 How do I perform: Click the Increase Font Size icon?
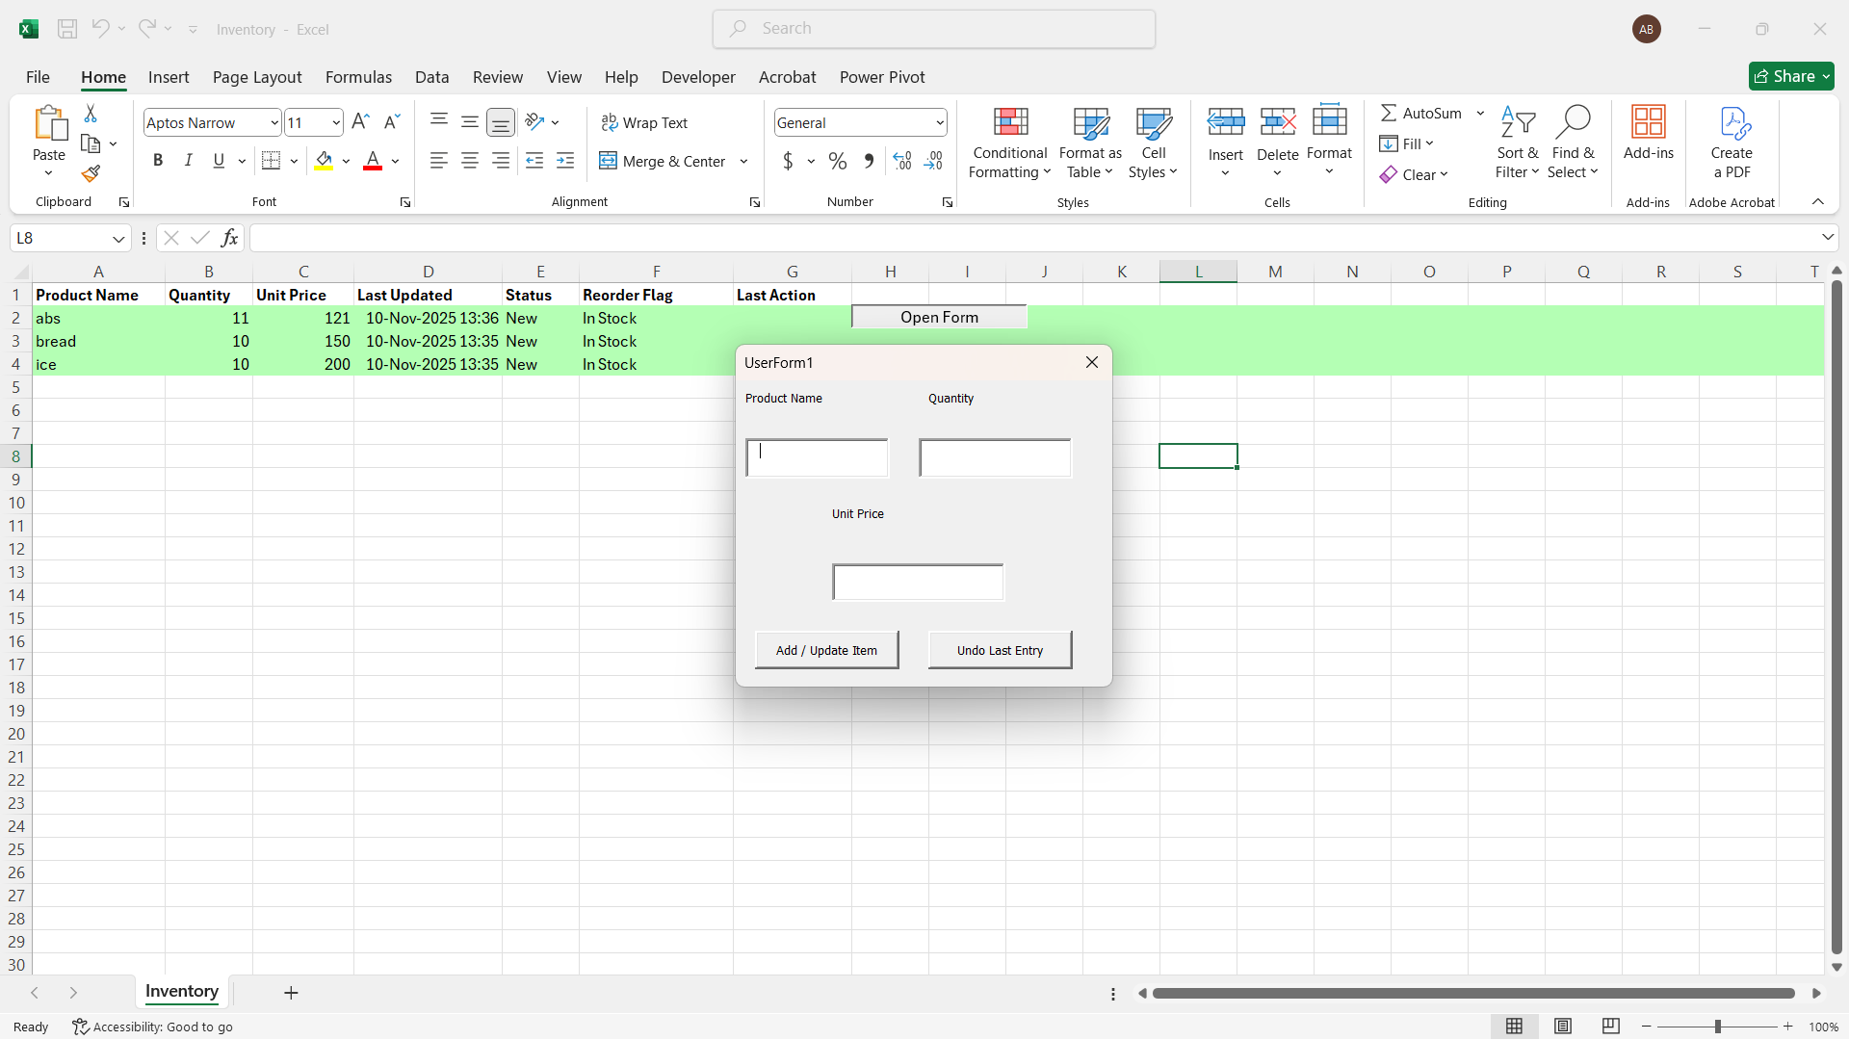[360, 122]
